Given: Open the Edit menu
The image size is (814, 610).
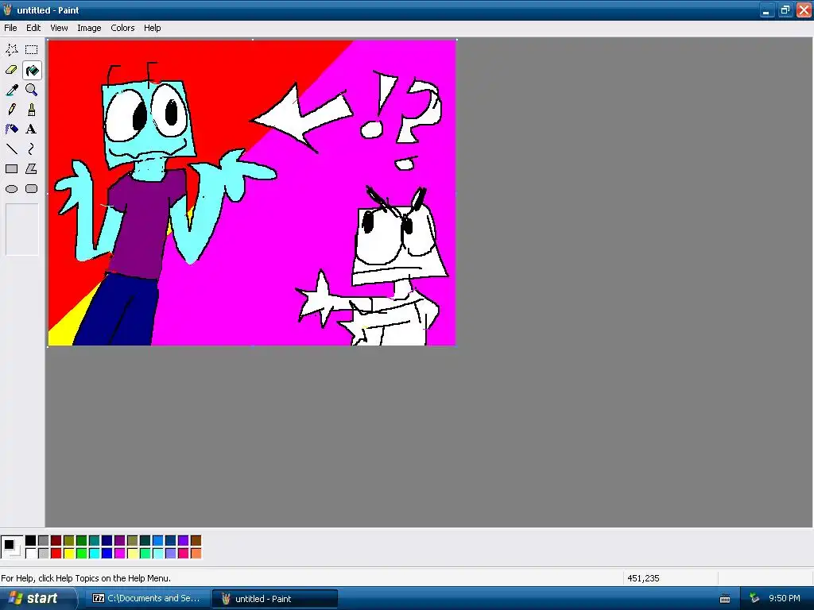Looking at the screenshot, I should 33,28.
